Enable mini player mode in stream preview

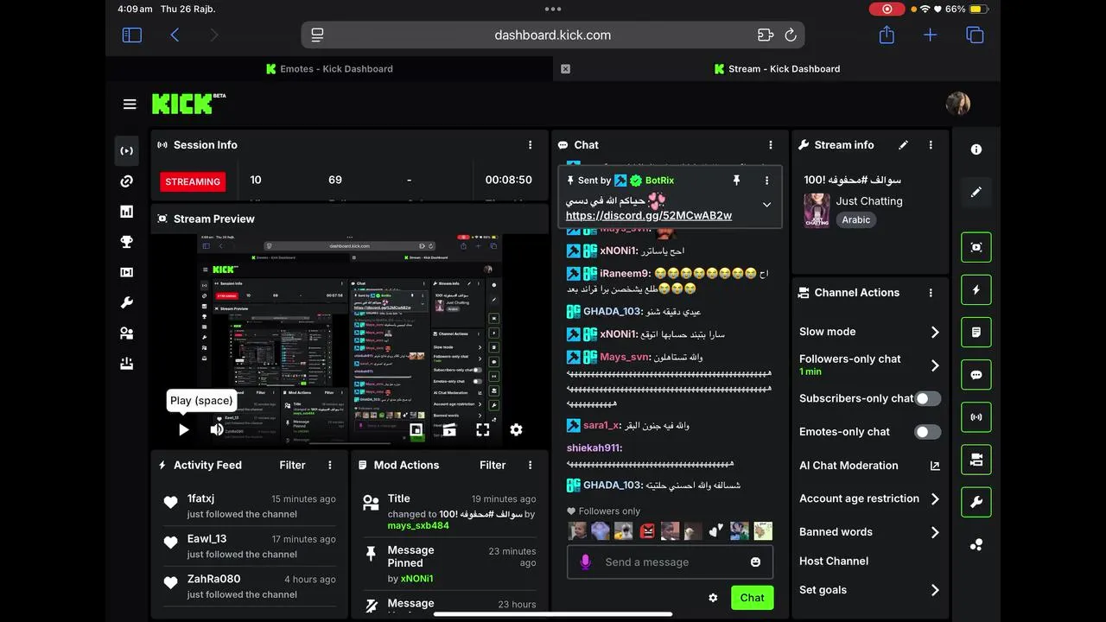pos(416,429)
